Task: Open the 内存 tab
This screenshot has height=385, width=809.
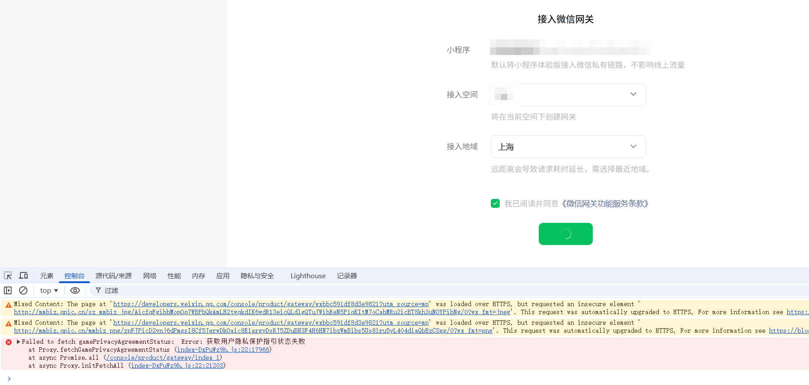Action: click(x=198, y=276)
